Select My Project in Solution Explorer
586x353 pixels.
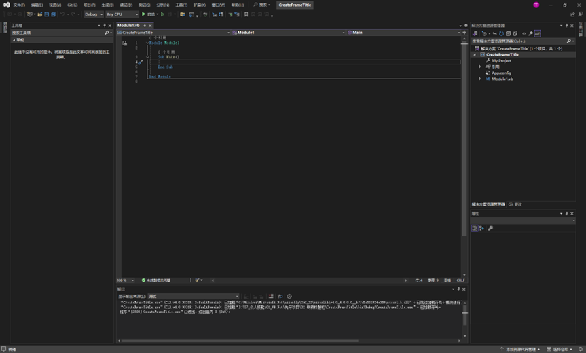click(501, 61)
